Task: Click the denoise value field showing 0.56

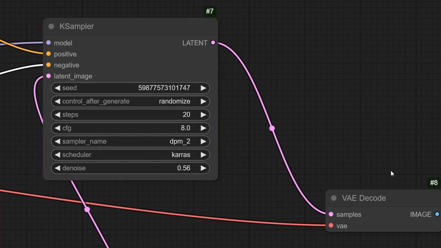Action: point(184,168)
